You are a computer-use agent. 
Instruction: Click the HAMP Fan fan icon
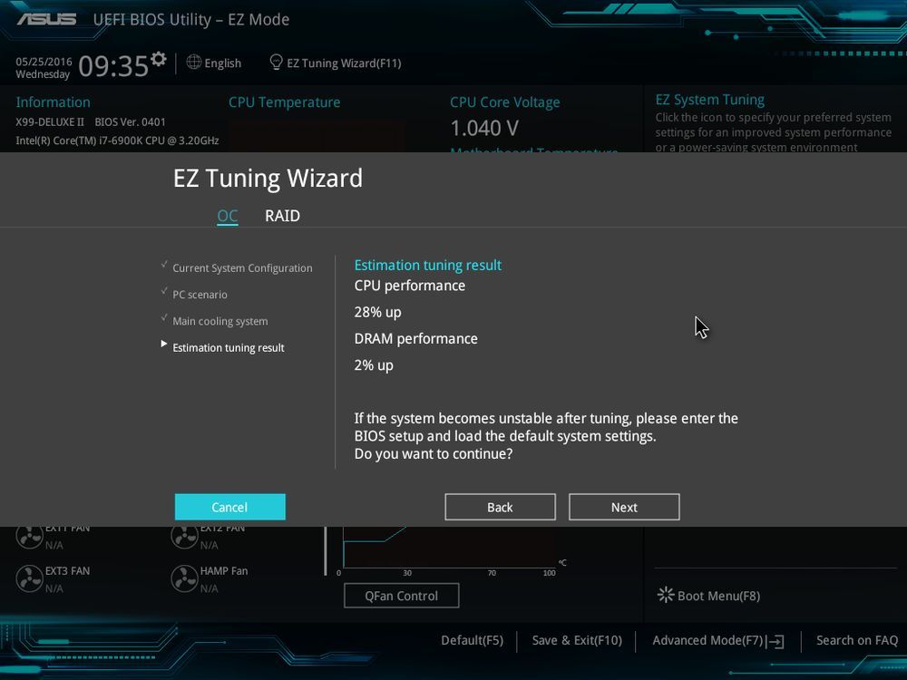coord(184,578)
